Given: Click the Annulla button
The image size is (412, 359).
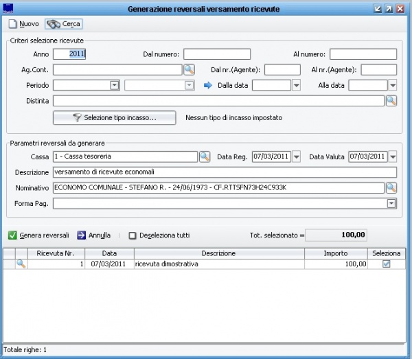Looking at the screenshot, I should pyautogui.click(x=94, y=235).
